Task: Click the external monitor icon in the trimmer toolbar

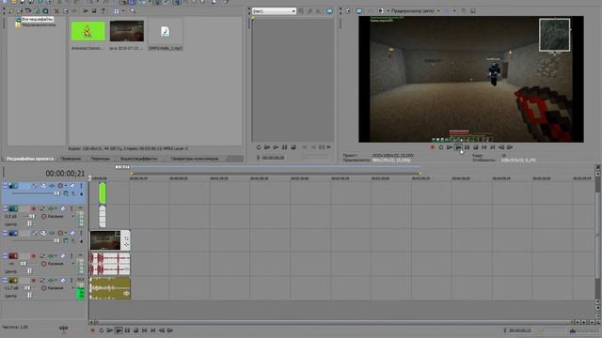Action: [x=329, y=11]
